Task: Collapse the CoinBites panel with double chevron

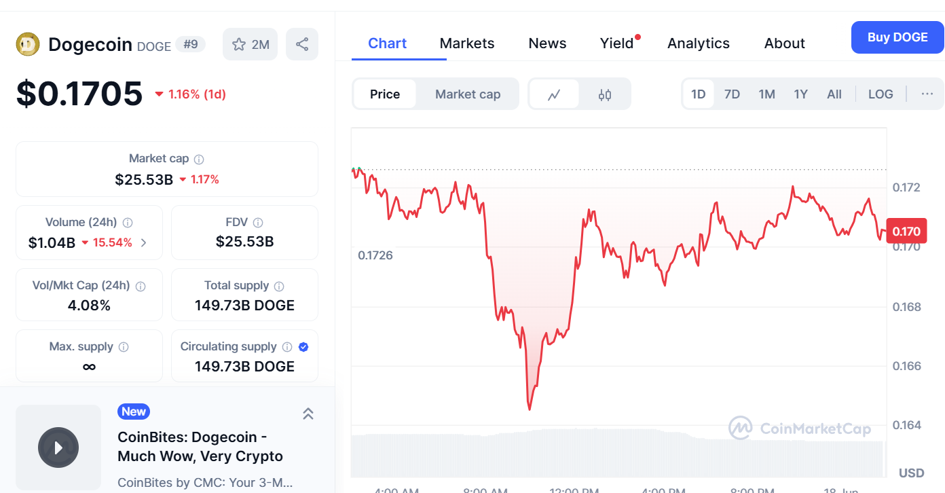Action: [x=308, y=414]
